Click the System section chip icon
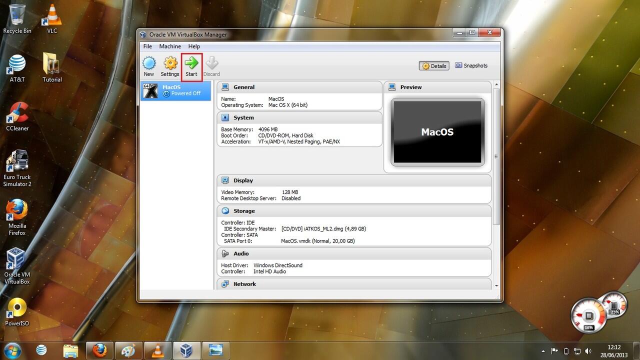This screenshot has width=640, height=360. pyautogui.click(x=225, y=117)
